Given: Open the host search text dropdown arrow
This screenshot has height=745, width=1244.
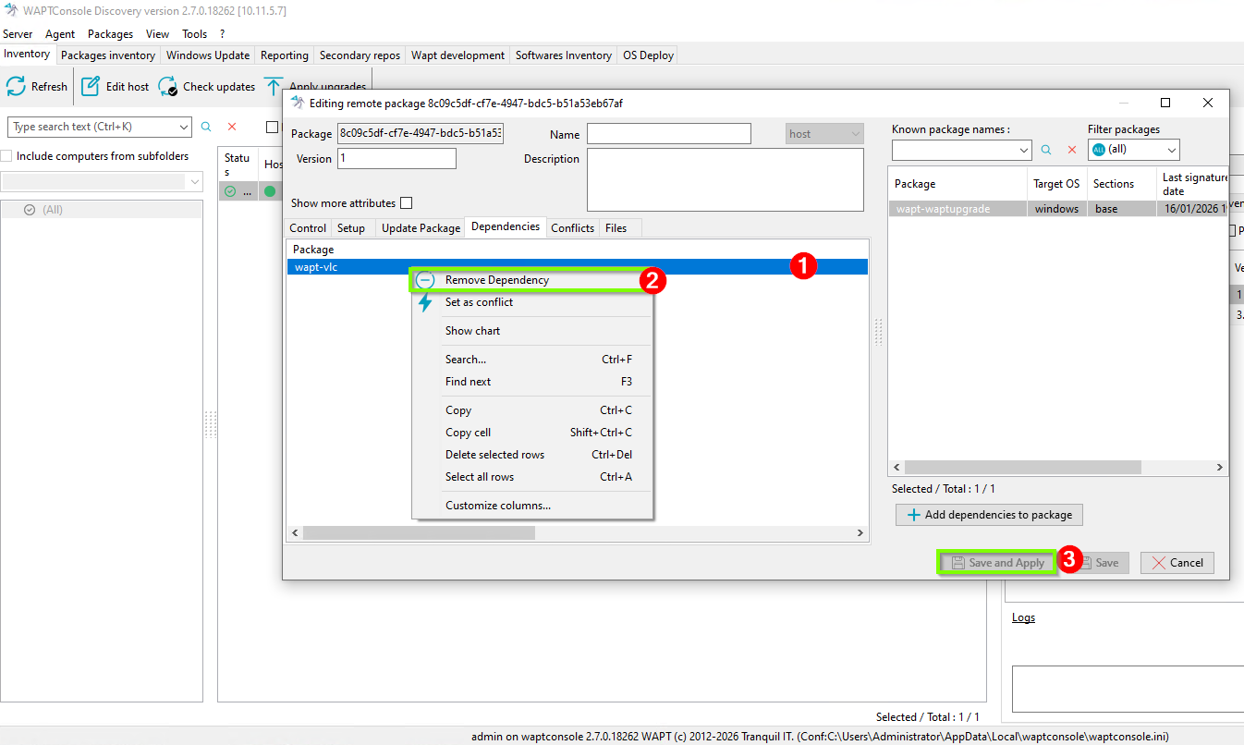Looking at the screenshot, I should tap(182, 127).
